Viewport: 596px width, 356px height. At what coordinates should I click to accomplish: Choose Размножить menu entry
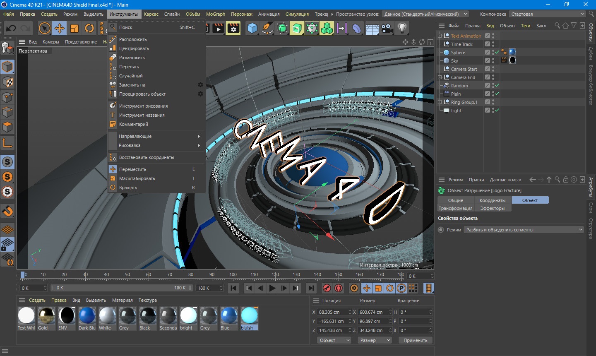point(156,58)
